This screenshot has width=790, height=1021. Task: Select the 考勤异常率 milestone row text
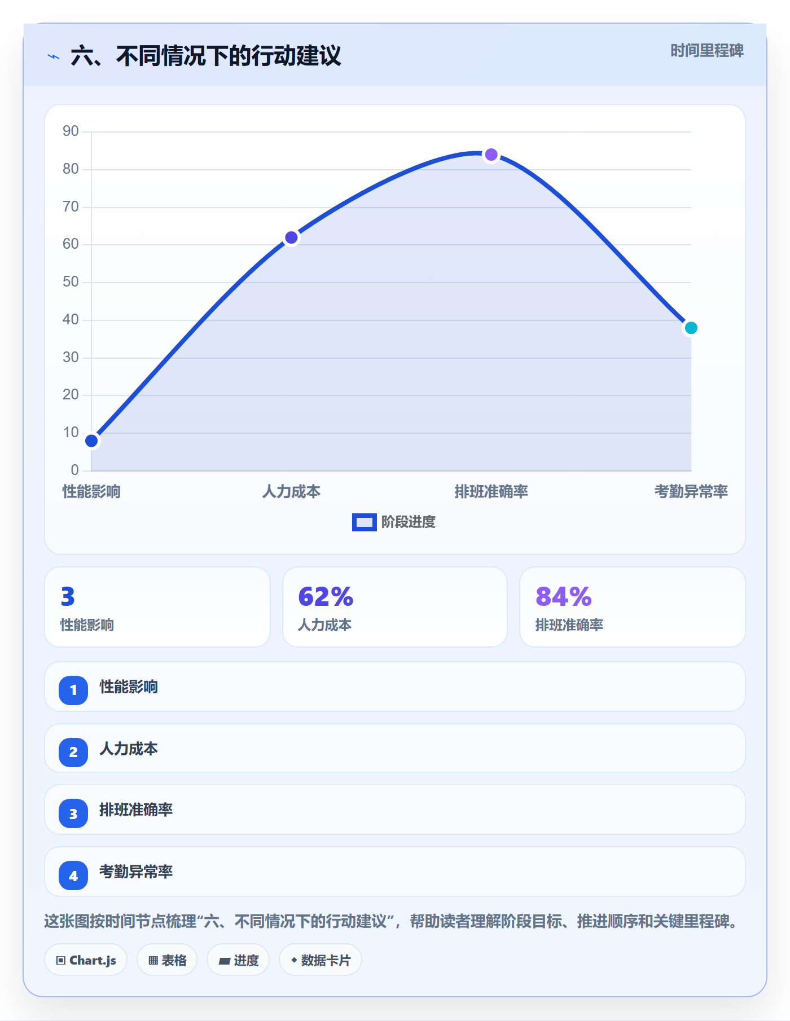[x=136, y=872]
